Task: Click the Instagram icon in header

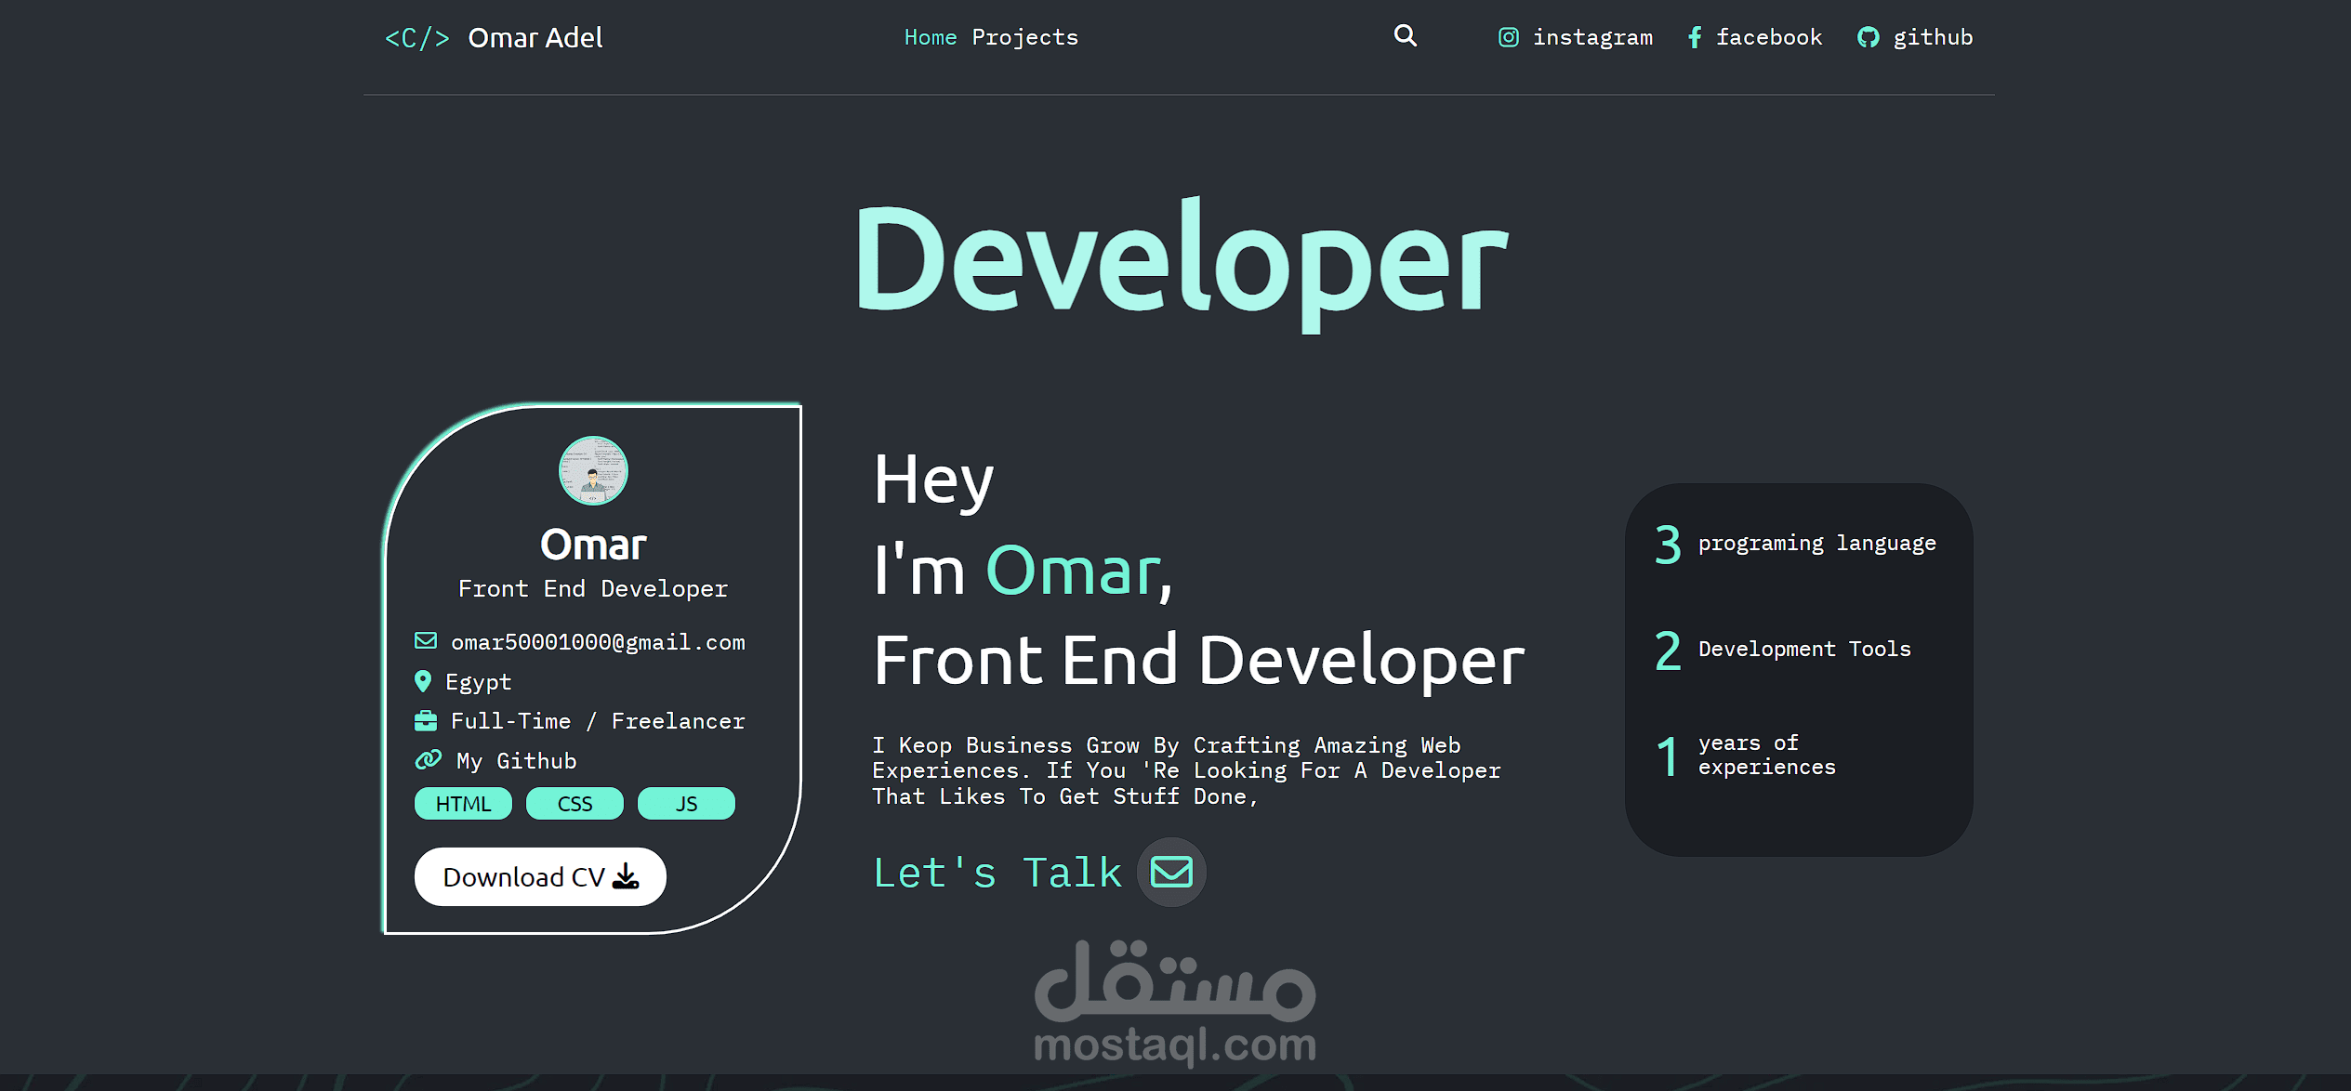Action: [x=1508, y=37]
